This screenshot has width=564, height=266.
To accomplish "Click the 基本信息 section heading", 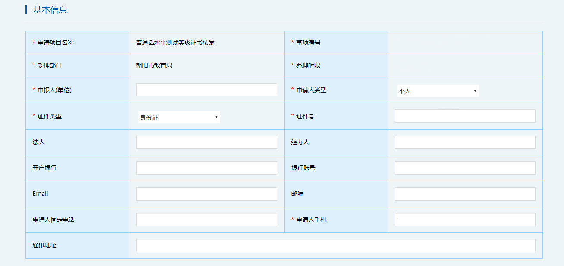I will point(50,10).
